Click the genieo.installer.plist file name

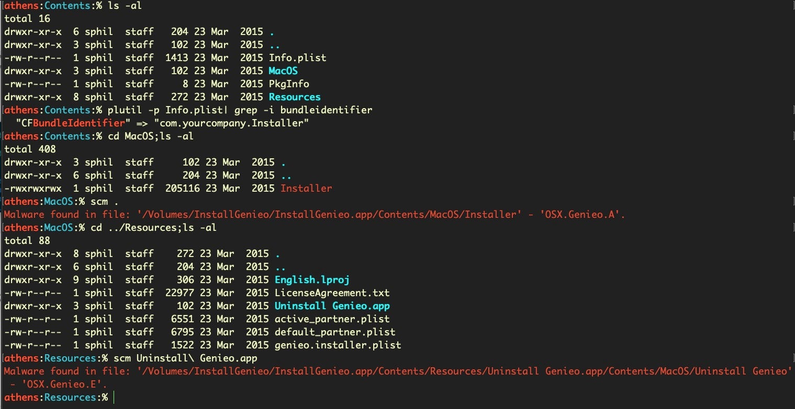point(338,345)
